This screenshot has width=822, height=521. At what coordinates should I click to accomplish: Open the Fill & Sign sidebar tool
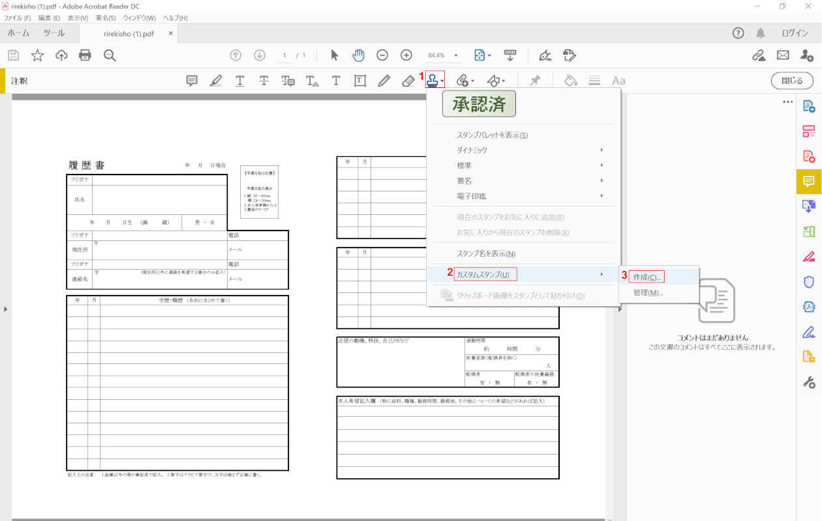[809, 331]
